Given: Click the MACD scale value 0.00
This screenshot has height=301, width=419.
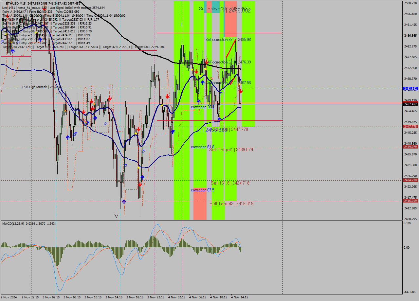Looking at the screenshot, I should point(407,247).
